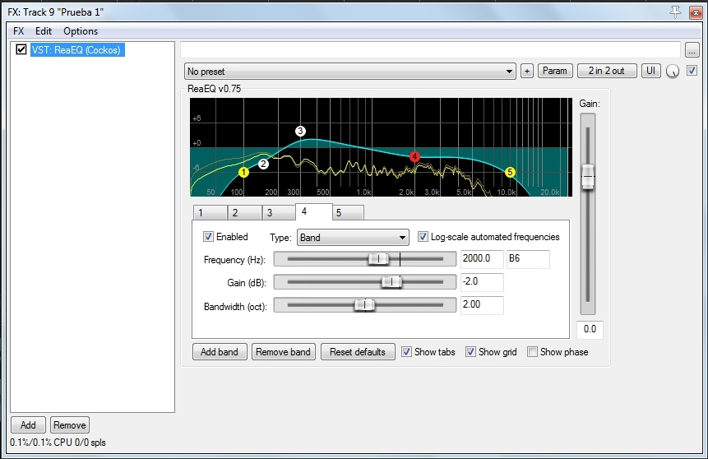Select red band 4 node on graph
The height and width of the screenshot is (459, 708).
click(x=414, y=156)
